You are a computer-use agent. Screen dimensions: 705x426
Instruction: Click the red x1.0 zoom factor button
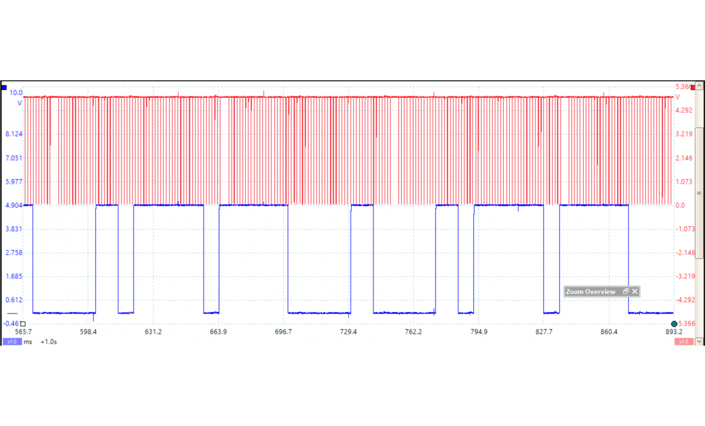(x=682, y=342)
